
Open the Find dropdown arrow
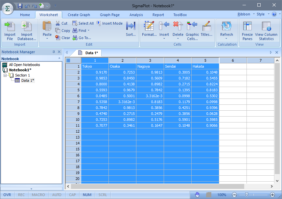[x=88, y=31]
